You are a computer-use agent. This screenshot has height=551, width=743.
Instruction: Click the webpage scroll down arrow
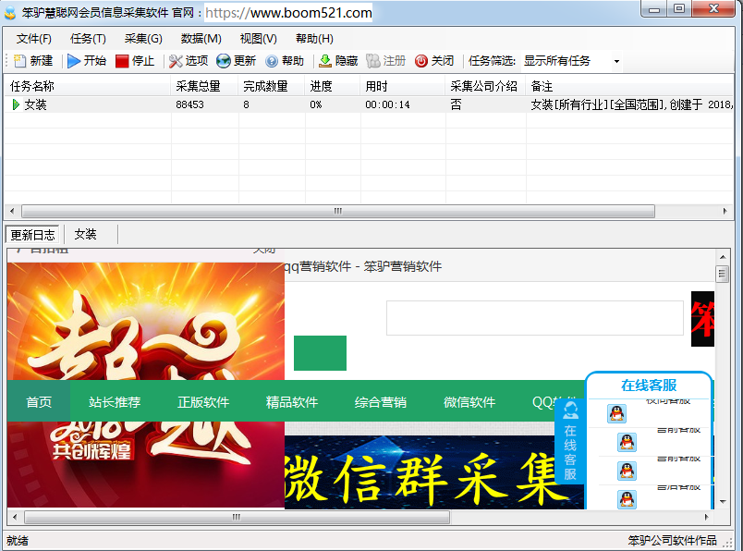(x=723, y=501)
